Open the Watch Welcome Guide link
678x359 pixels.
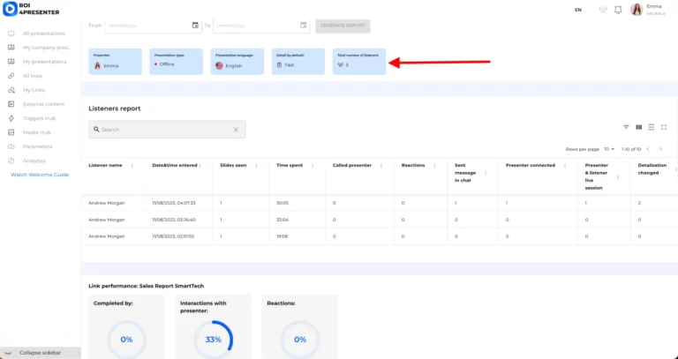click(40, 175)
